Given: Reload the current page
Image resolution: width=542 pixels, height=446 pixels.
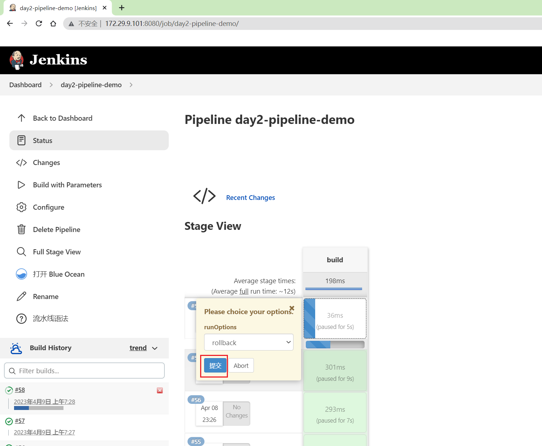Looking at the screenshot, I should pos(39,23).
